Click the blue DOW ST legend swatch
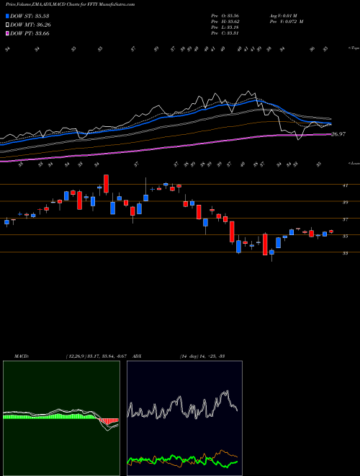360x476 pixels. point(7,16)
